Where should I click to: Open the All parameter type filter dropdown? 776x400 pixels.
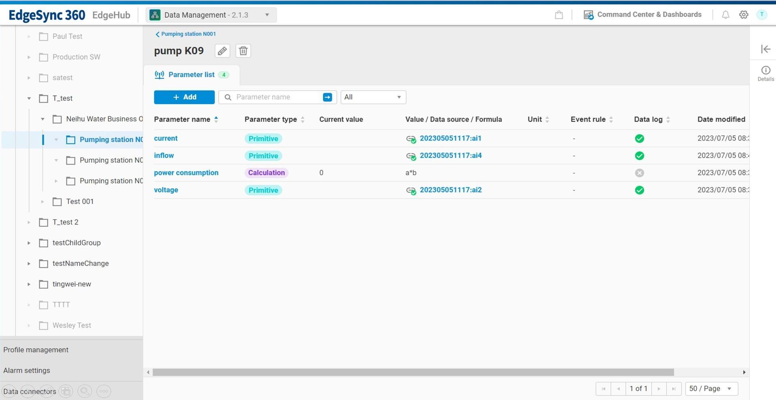click(x=373, y=97)
